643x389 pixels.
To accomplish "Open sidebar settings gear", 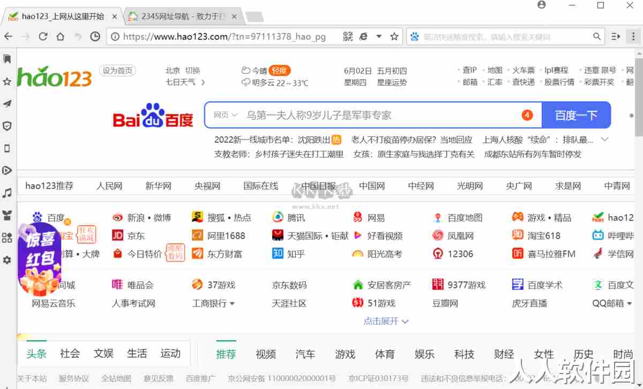I will click(x=7, y=260).
